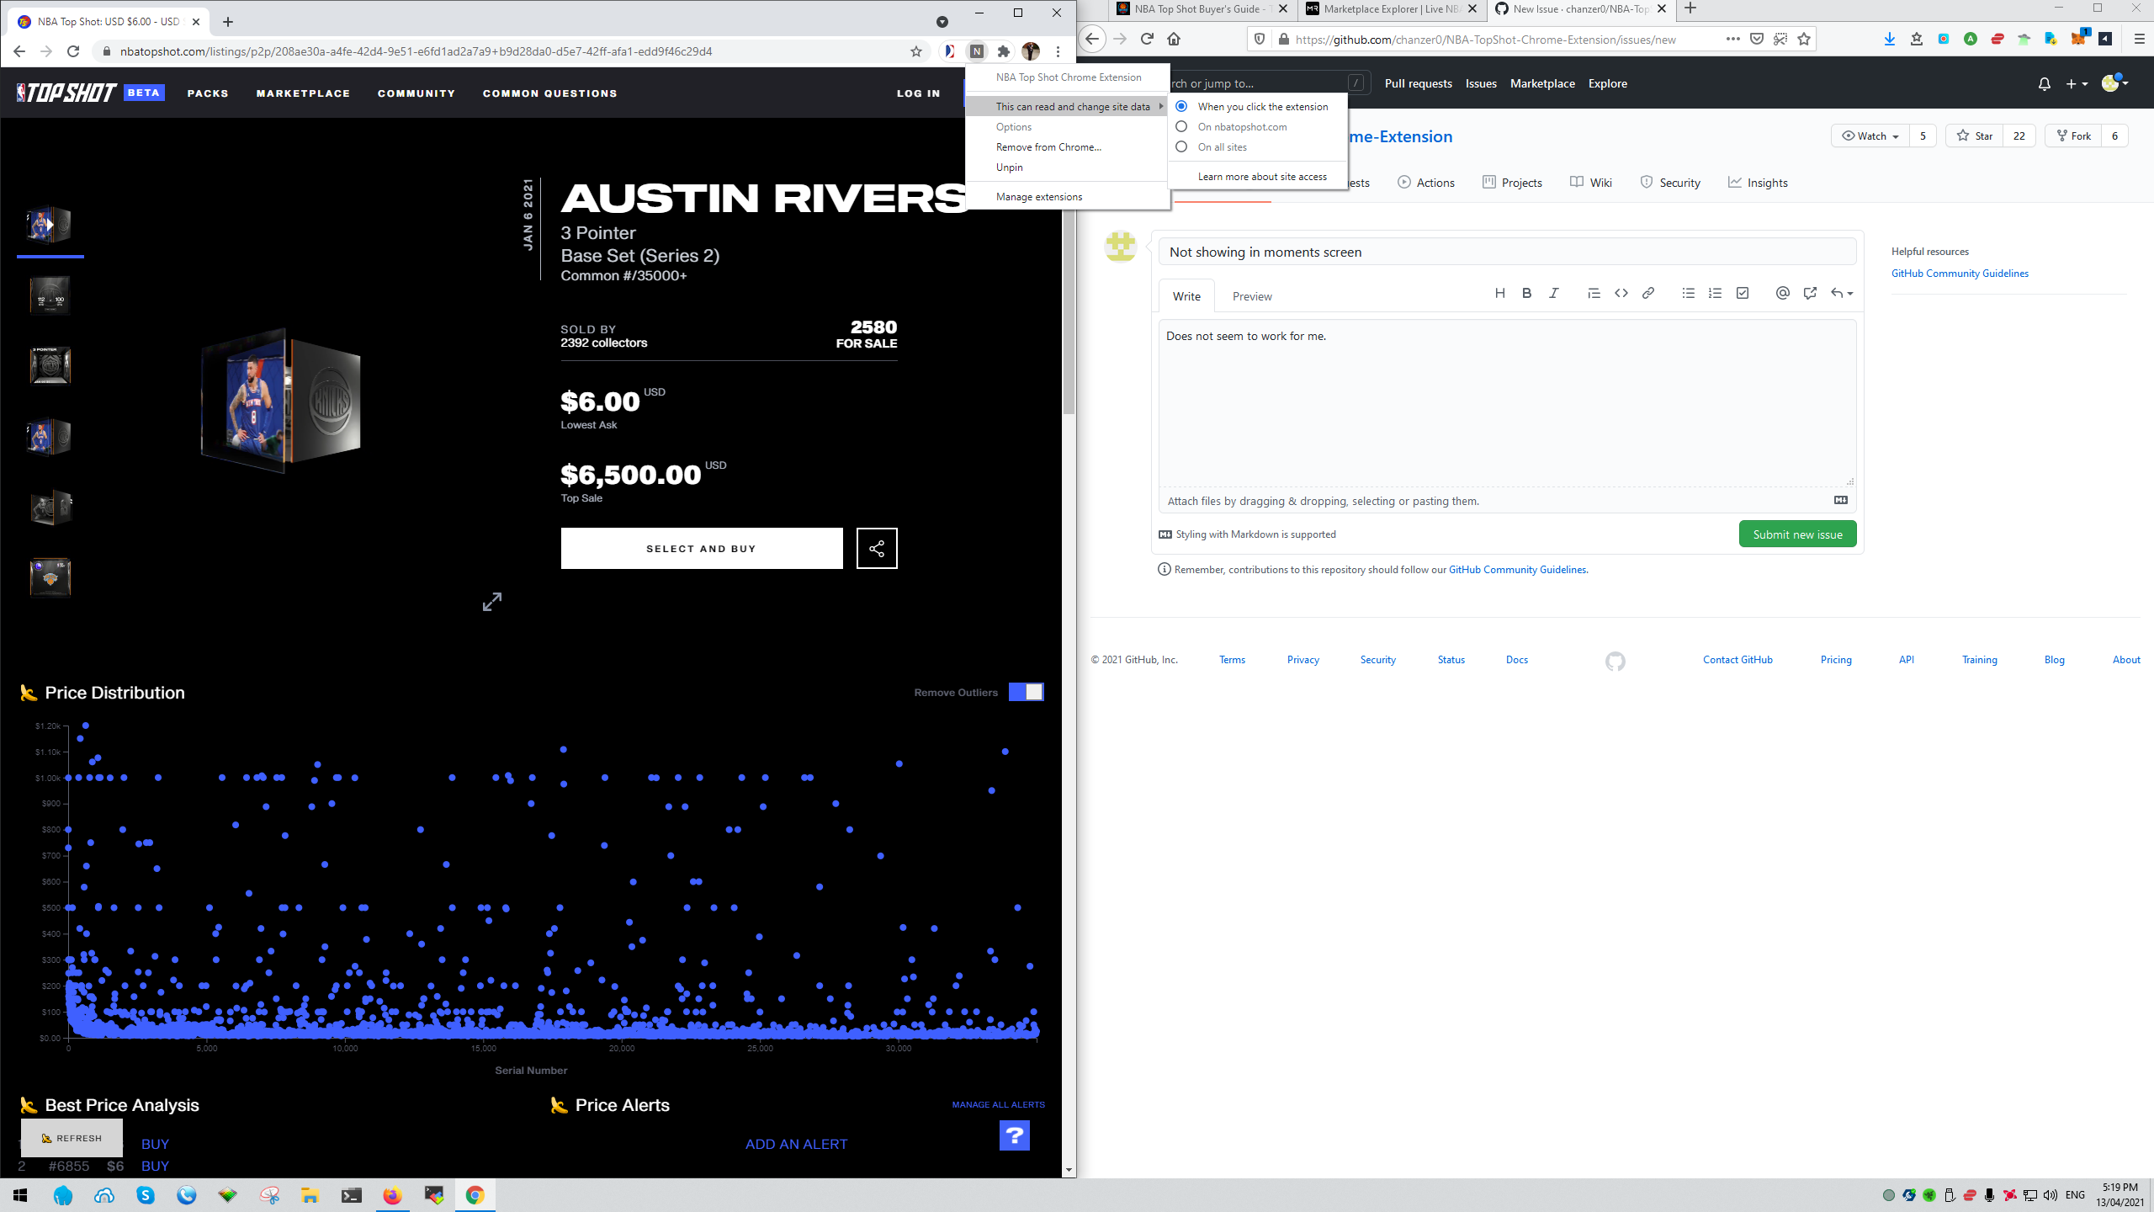Open the Wiki tab of the repository

pyautogui.click(x=1590, y=183)
